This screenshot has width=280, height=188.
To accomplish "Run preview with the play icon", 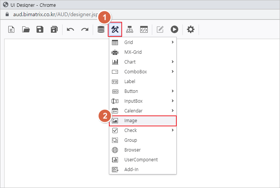I will pos(174,29).
